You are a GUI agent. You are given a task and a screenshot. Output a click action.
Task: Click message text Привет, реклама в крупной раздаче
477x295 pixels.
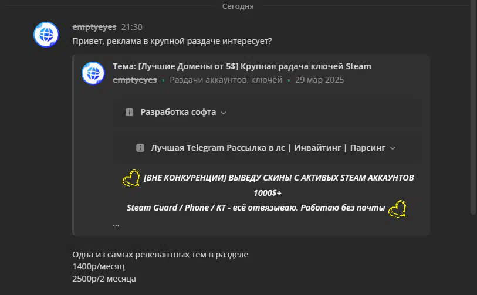172,41
